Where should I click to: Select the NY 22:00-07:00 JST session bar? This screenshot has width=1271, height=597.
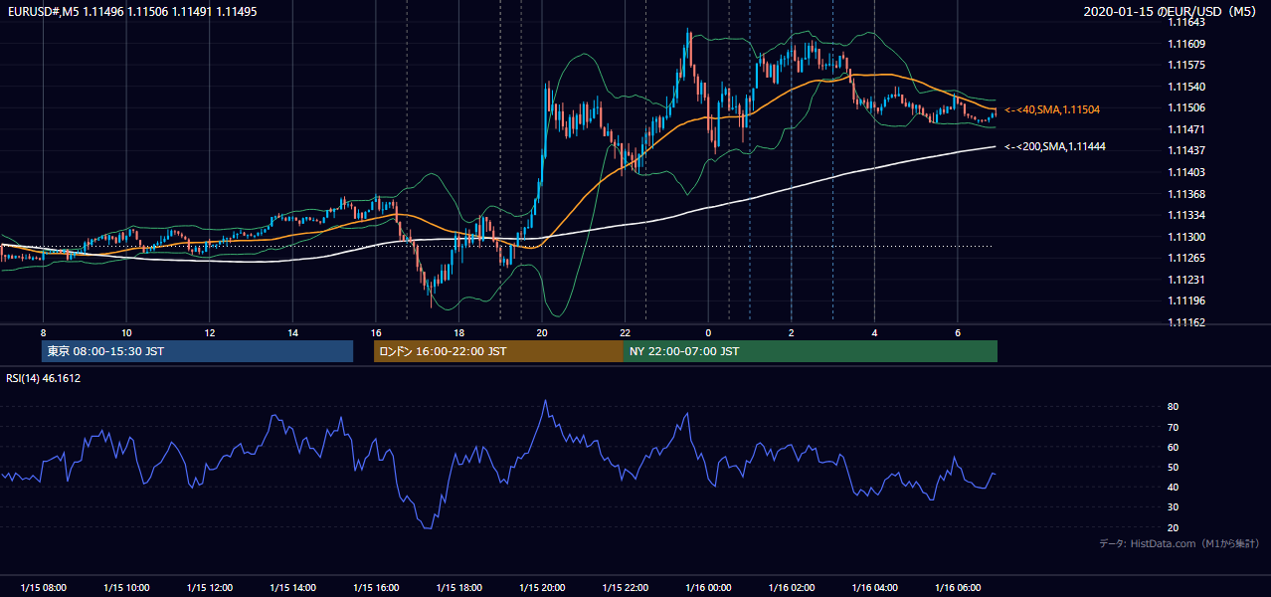811,351
